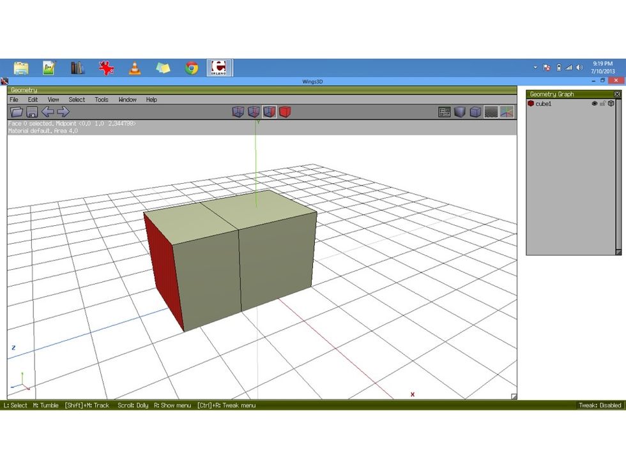This screenshot has height=469, width=626.
Task: Save the scene with the save toolbar icon
Action: click(x=31, y=111)
